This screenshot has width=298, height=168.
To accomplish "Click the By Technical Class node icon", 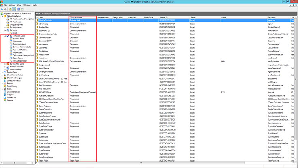I will [x=8, y=36].
